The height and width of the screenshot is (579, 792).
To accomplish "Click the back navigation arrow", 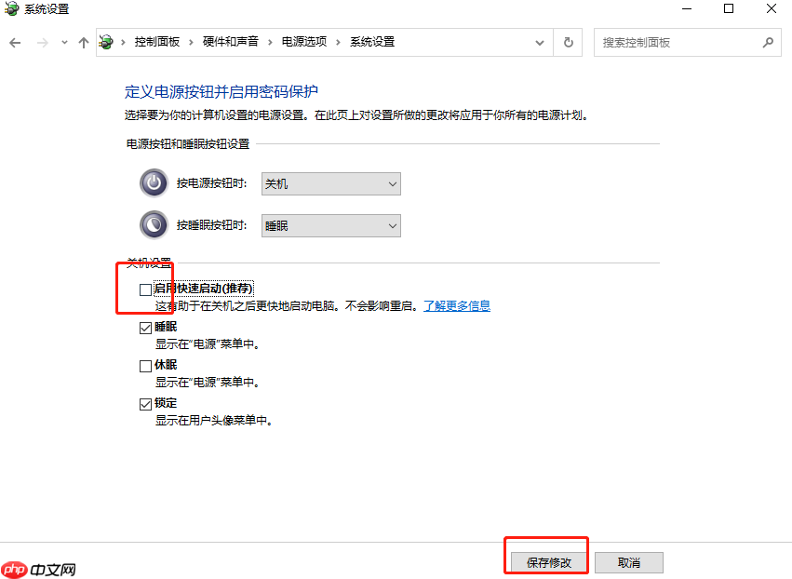I will click(15, 42).
